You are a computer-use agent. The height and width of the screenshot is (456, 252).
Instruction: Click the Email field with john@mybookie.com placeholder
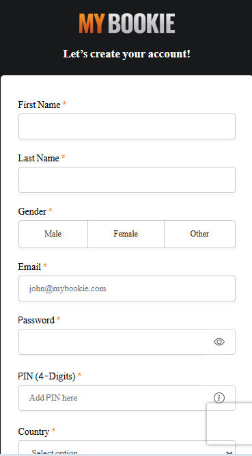click(127, 289)
